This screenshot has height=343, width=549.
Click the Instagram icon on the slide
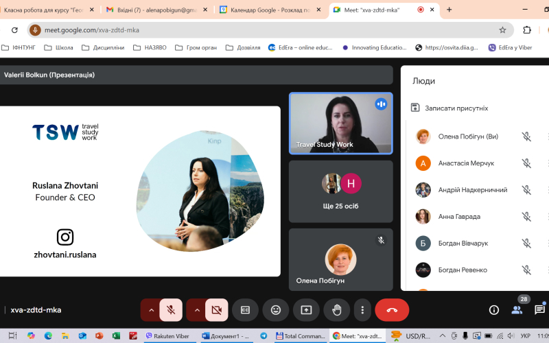65,237
